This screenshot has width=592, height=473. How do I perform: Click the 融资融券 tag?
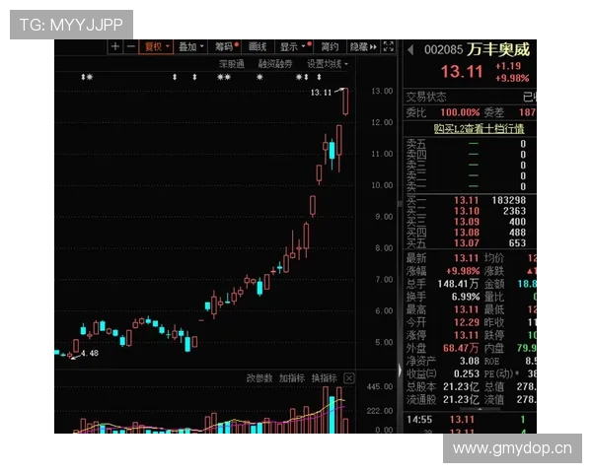(x=275, y=64)
